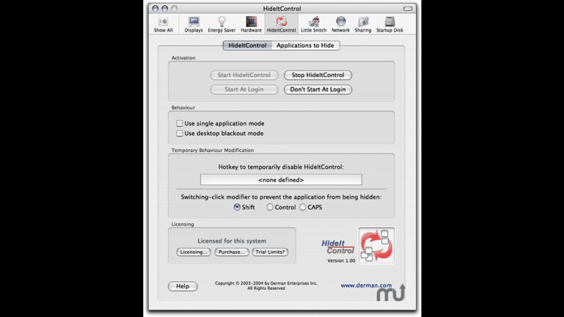Minimize the window with the yellow button
The height and width of the screenshot is (317, 564).
[x=165, y=8]
